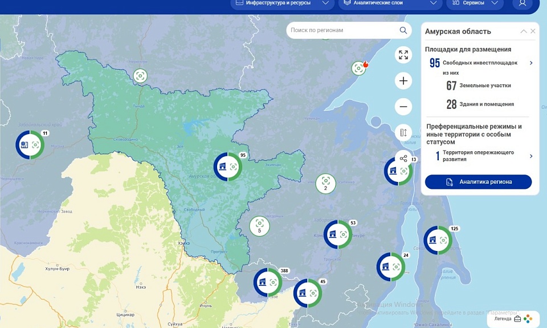The width and height of the screenshot is (547, 328).
Task: Collapse the Амурская область panel
Action: point(523,31)
